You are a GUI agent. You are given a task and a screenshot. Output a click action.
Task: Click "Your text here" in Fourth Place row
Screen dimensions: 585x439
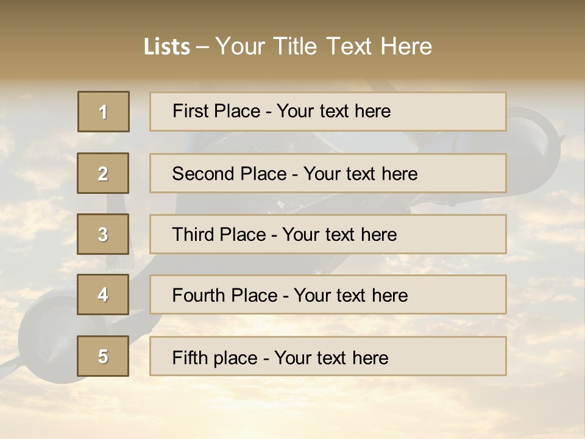tap(351, 296)
